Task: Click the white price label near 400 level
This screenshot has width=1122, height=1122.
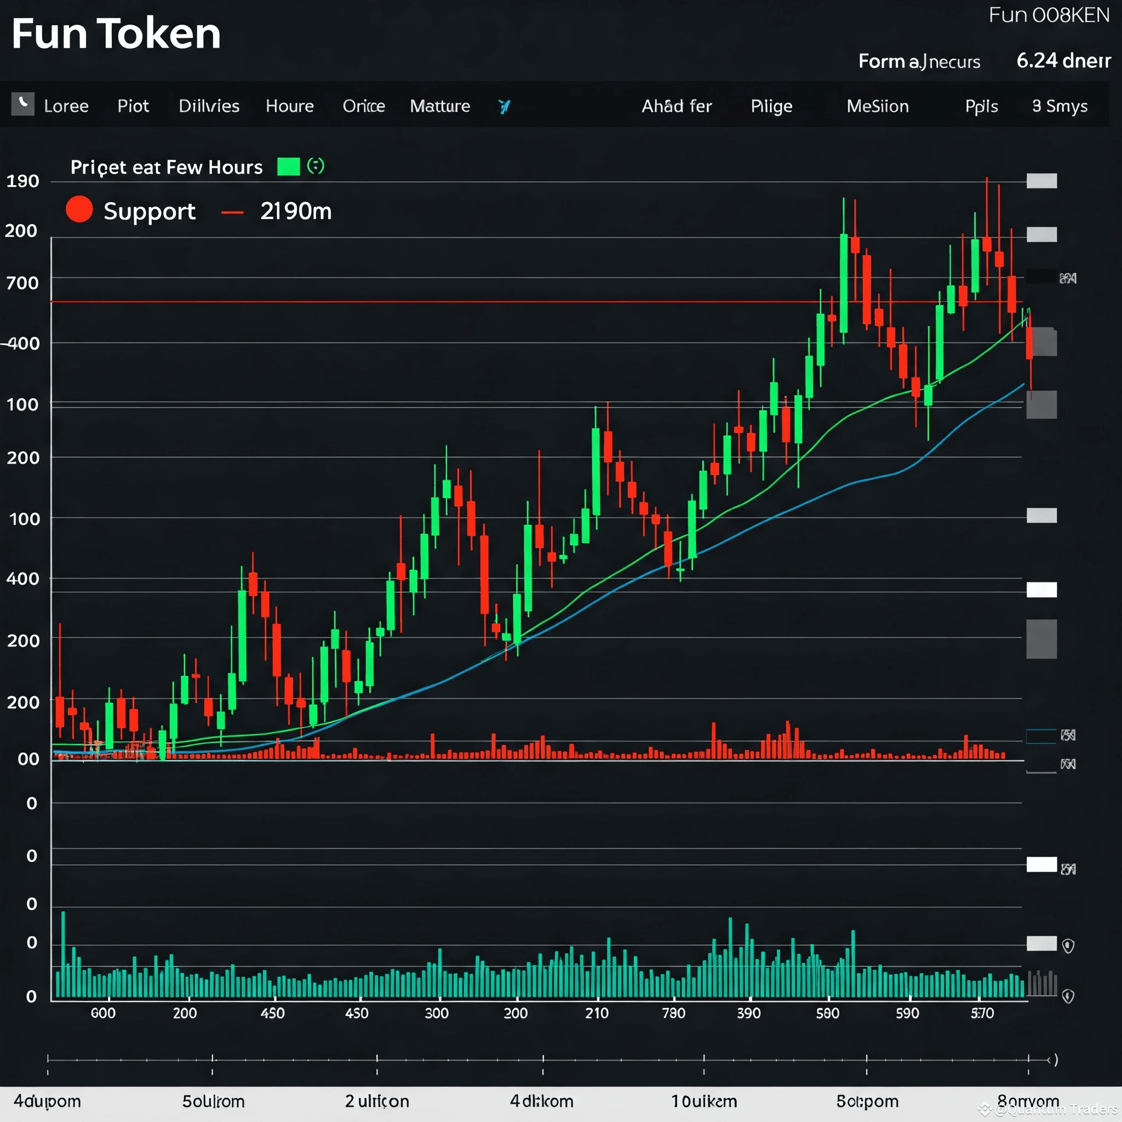Action: coord(1041,590)
